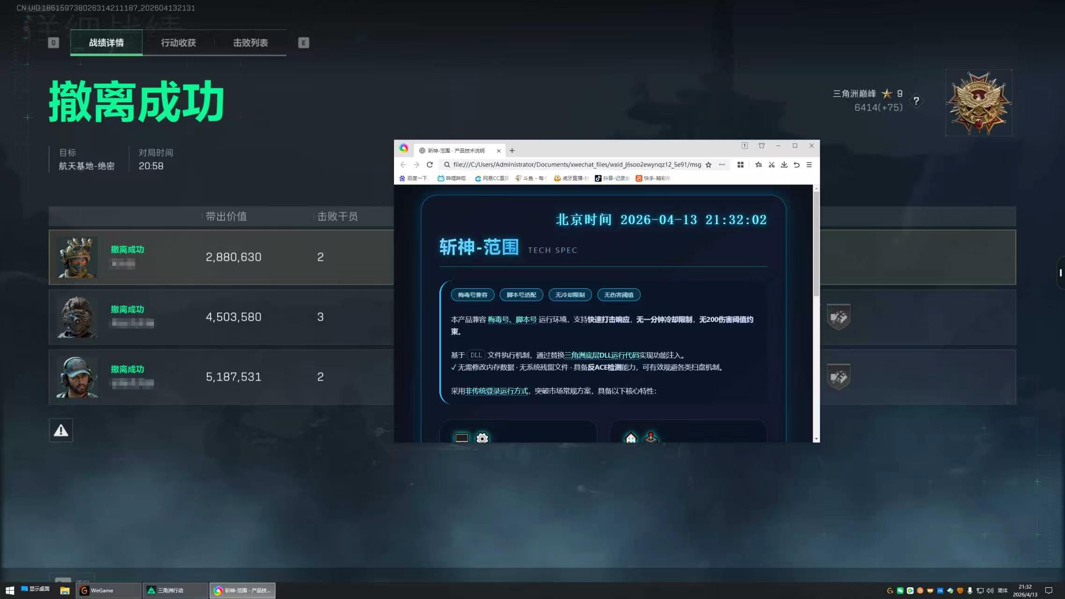Click the warning triangle report icon
This screenshot has width=1065, height=599.
coord(61,431)
